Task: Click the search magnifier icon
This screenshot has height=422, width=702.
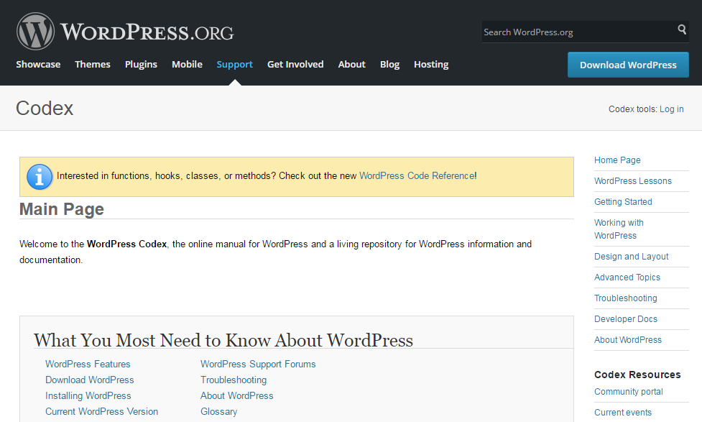Action: coord(681,29)
